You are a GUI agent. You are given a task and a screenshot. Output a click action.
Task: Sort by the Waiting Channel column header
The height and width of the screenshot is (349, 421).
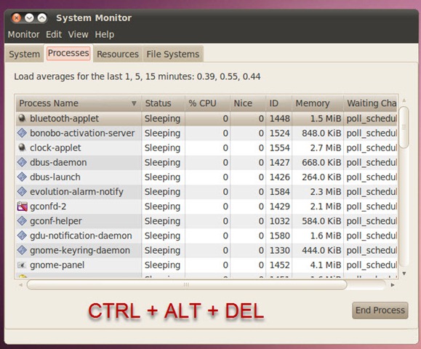(371, 103)
